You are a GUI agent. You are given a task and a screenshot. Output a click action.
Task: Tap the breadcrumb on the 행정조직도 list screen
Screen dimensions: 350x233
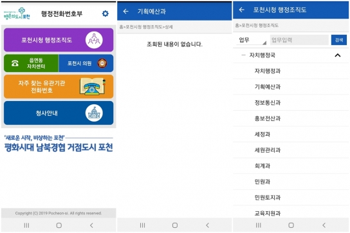[x=257, y=26]
